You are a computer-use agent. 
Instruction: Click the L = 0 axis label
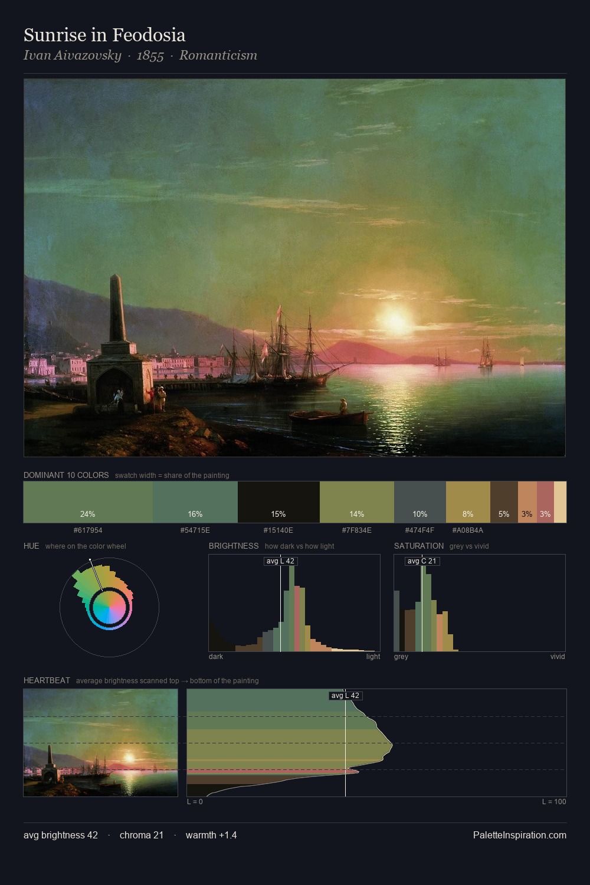pyautogui.click(x=195, y=801)
